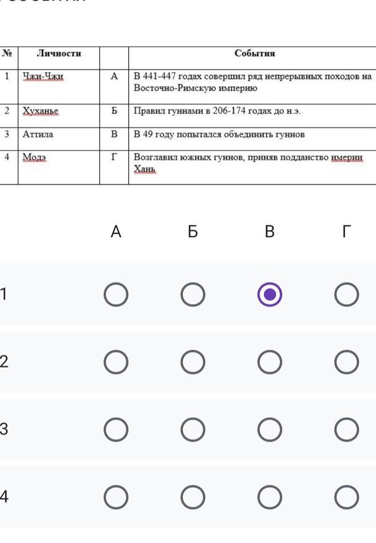Choose Г for row 2
This screenshot has height=543, width=376.
346,362
